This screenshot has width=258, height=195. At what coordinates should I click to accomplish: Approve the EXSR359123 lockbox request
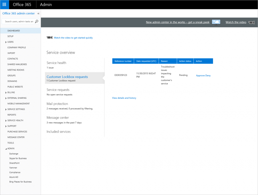pos(200,76)
